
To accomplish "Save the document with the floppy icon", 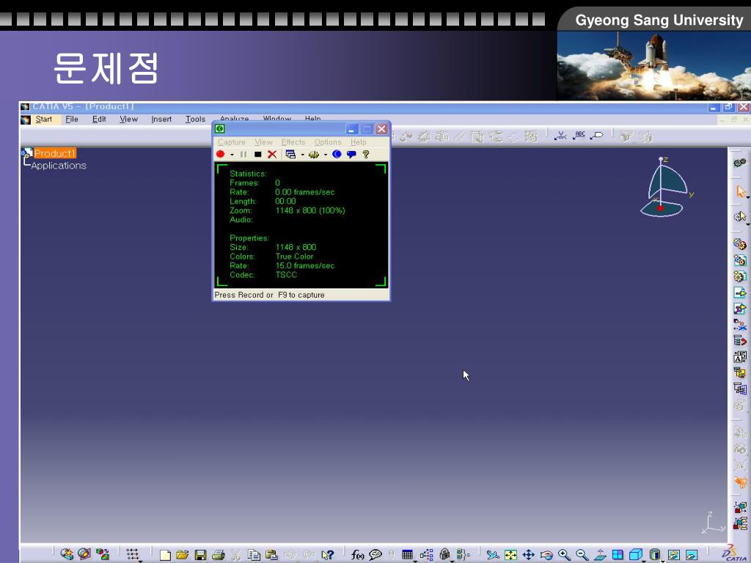I will (x=200, y=554).
